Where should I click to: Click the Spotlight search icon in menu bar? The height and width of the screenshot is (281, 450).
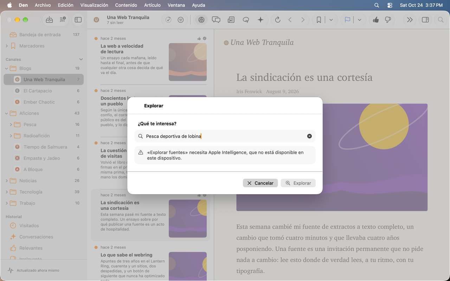377,5
